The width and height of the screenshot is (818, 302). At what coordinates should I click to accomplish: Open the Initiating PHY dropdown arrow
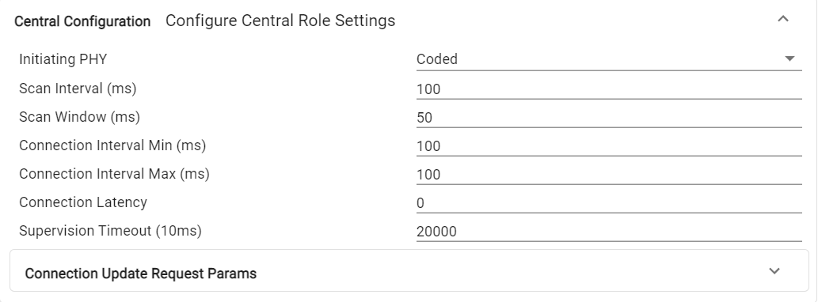pos(789,59)
